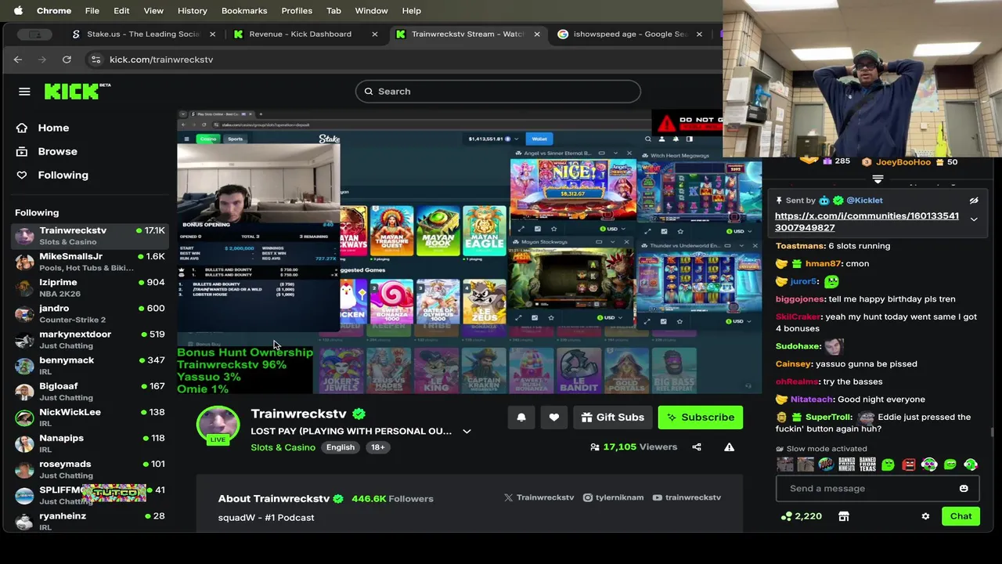
Task: Open the Slots & Casino category link
Action: click(283, 447)
